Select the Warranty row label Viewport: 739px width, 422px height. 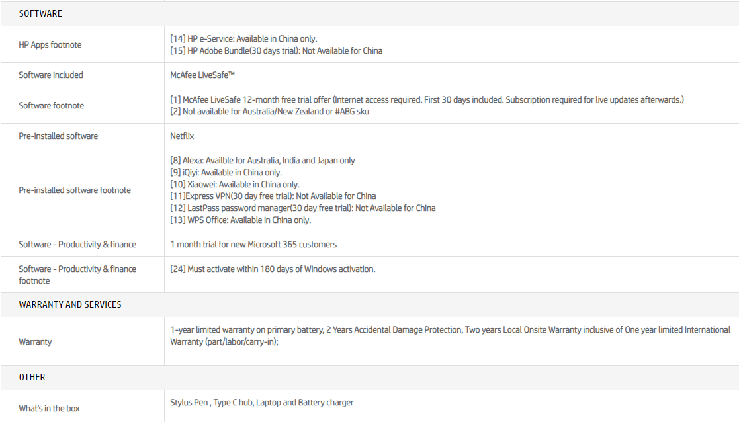click(x=35, y=342)
